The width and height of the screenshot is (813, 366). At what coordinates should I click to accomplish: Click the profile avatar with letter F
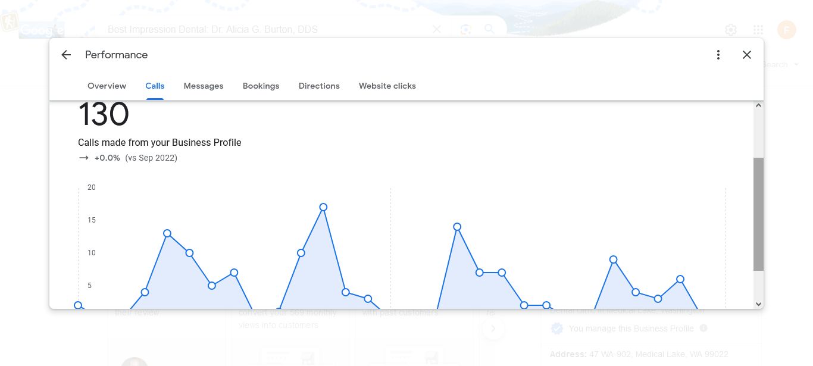(x=787, y=30)
